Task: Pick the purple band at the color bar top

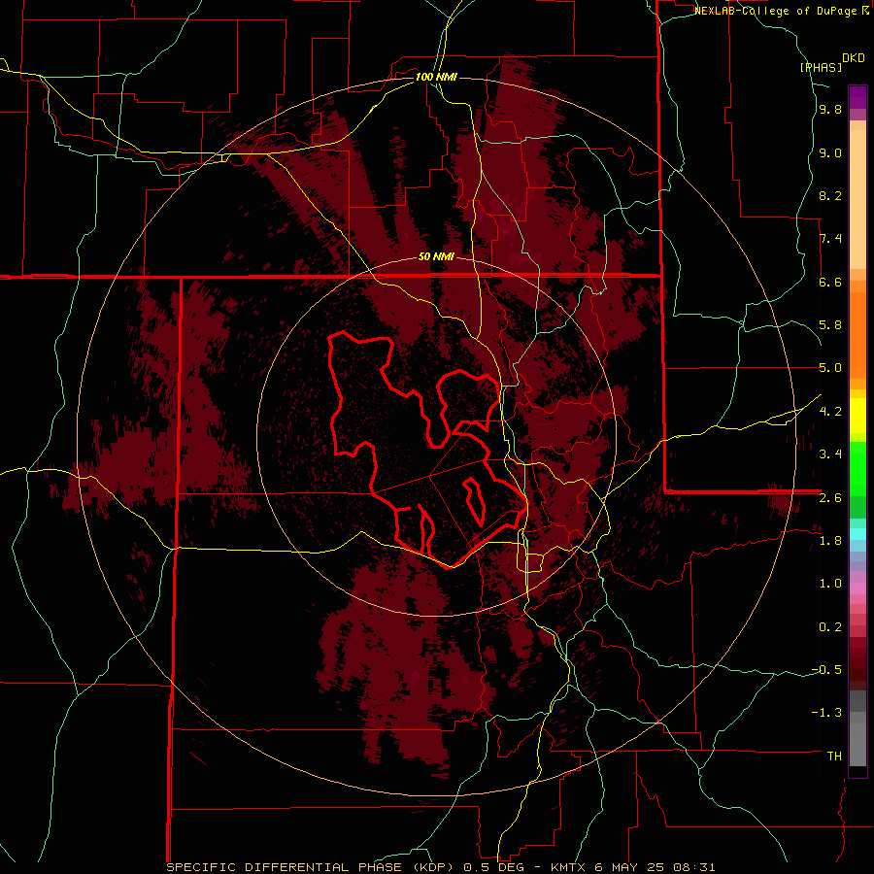Action: pyautogui.click(x=857, y=97)
